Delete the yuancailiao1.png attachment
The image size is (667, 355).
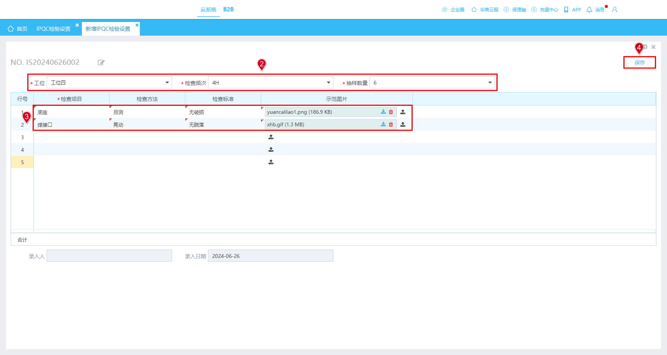pos(391,112)
